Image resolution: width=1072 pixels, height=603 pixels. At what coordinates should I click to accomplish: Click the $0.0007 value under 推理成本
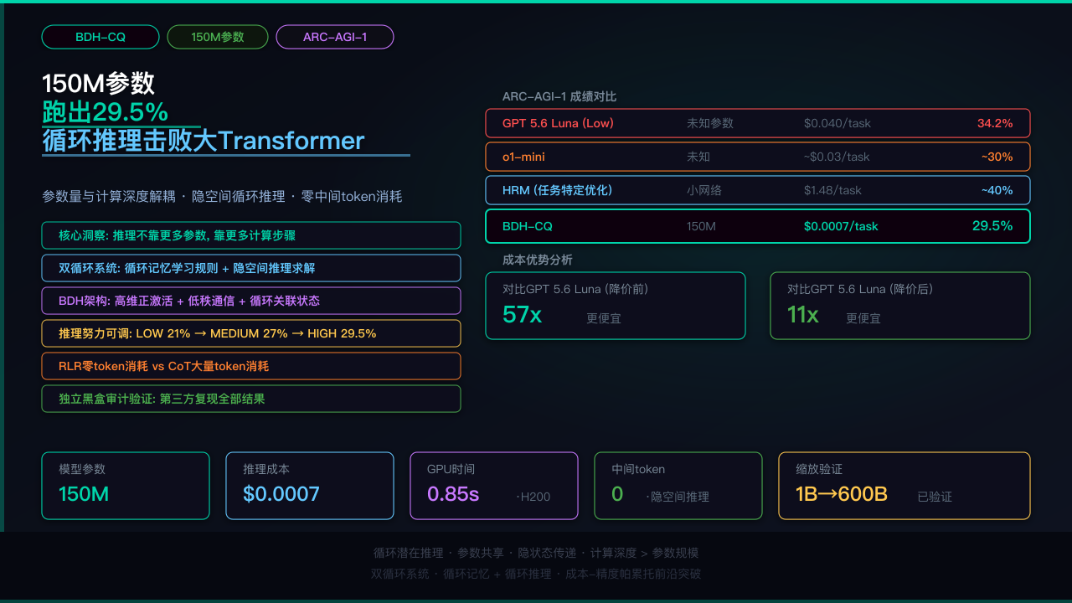pos(281,494)
